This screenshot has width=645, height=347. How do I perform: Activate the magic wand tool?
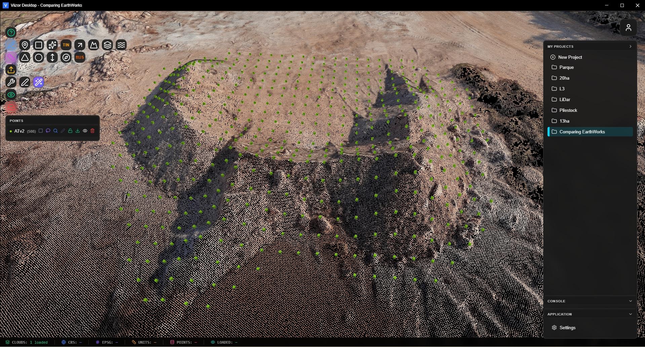point(39,82)
